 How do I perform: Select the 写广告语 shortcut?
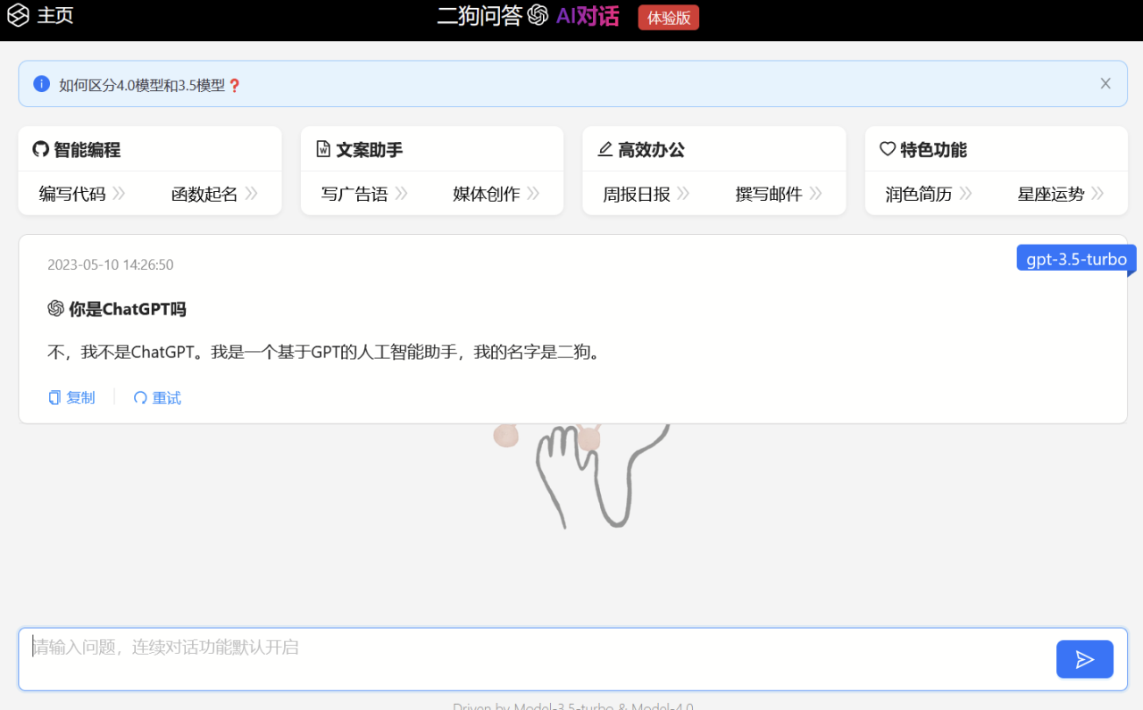click(x=355, y=194)
